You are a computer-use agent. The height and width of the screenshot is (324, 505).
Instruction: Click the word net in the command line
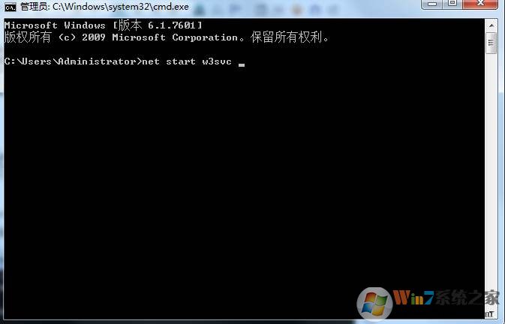tap(151, 61)
